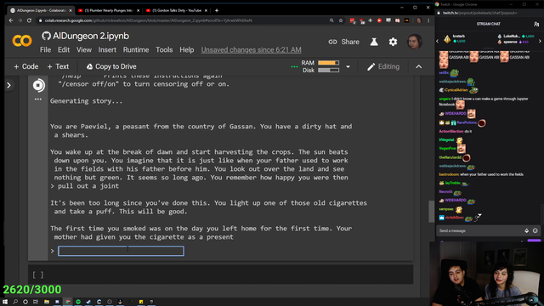Viewport: 544px width, 306px height.
Task: Open Colab settings gear
Action: coord(393,42)
